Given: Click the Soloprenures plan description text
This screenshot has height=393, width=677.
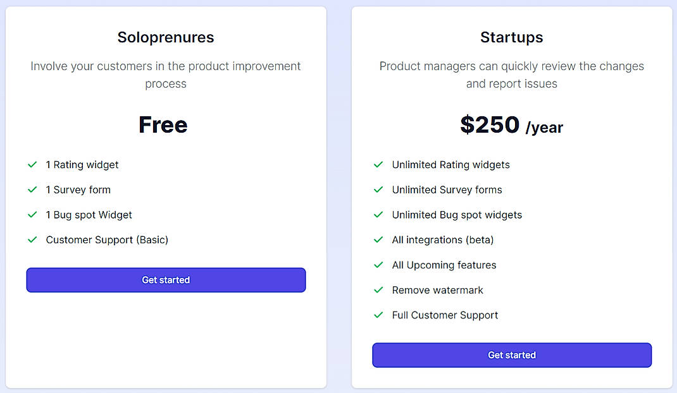Looking at the screenshot, I should coord(166,75).
